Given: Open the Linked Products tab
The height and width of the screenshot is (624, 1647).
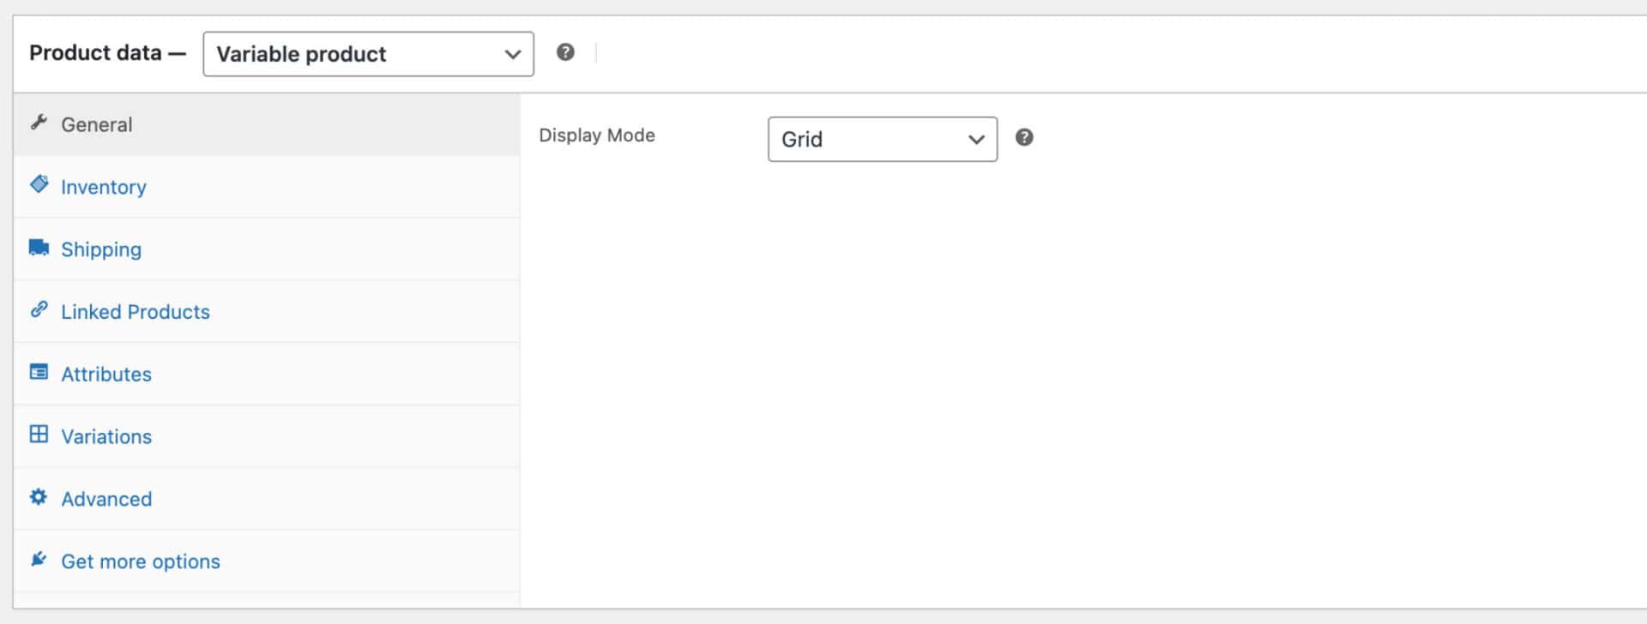Looking at the screenshot, I should point(267,312).
